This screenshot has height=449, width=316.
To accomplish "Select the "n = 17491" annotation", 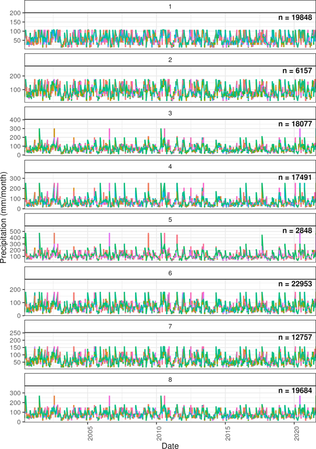I will pos(295,177).
